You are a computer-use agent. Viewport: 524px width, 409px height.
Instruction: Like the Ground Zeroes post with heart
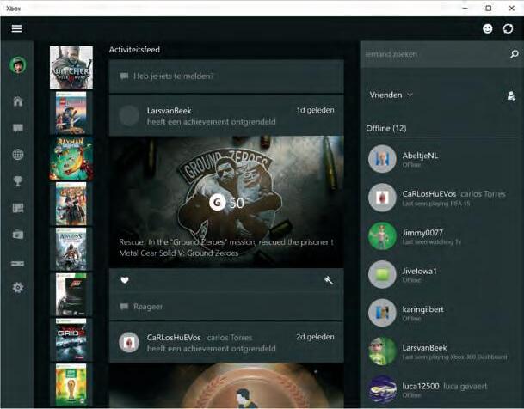[x=125, y=280]
